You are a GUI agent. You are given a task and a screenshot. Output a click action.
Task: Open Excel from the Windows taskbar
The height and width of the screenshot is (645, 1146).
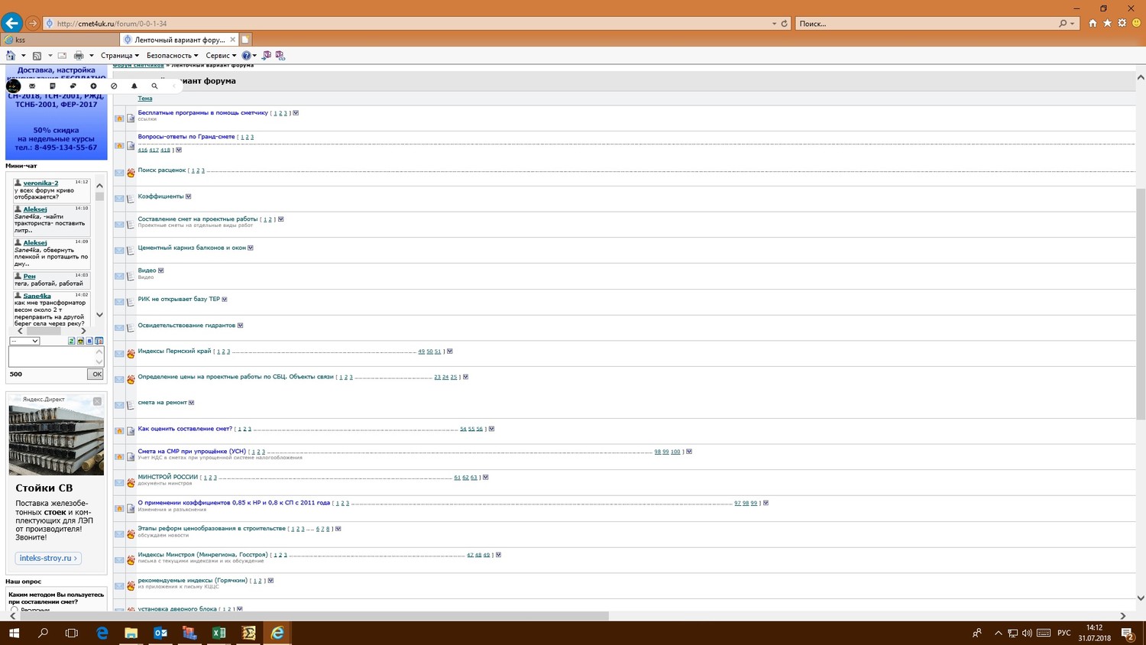pyautogui.click(x=219, y=633)
